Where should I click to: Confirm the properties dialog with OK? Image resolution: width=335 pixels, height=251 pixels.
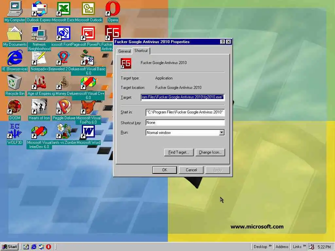(x=165, y=170)
